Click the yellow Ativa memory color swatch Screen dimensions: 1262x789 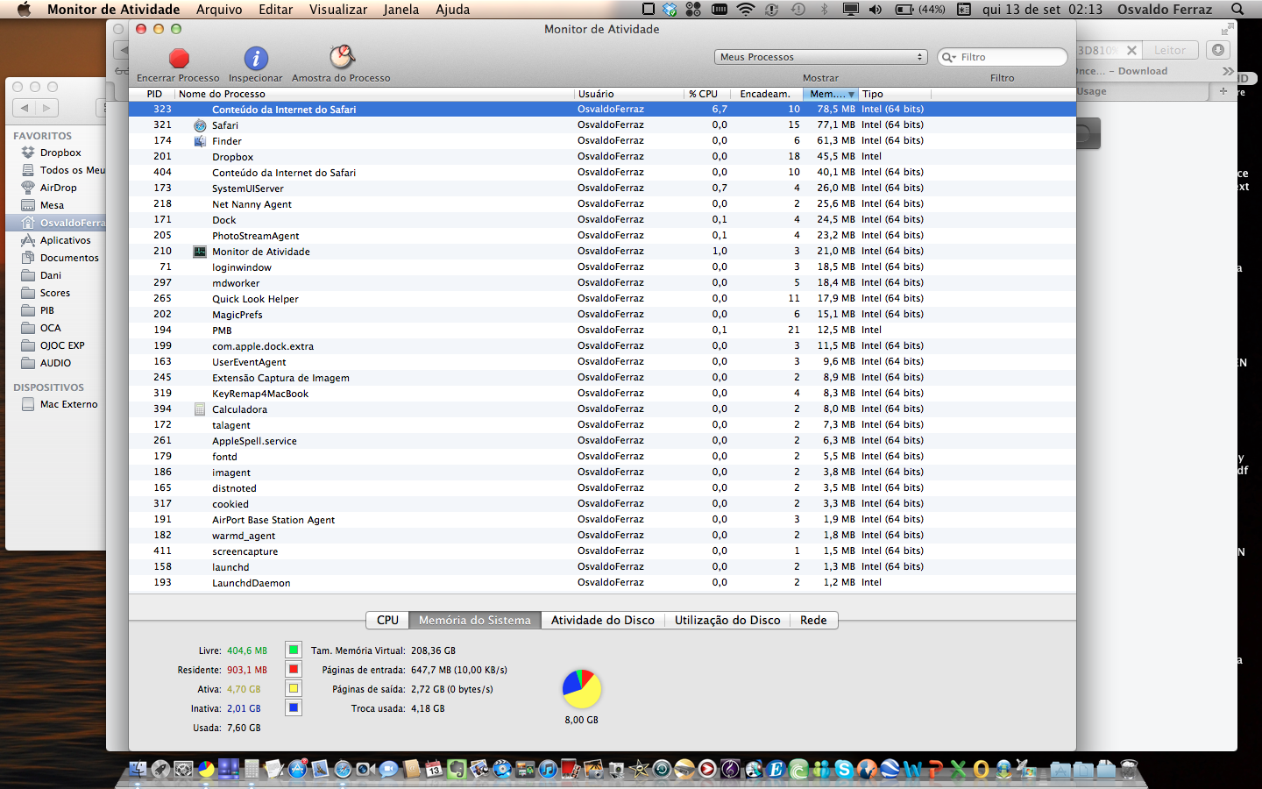(x=294, y=689)
